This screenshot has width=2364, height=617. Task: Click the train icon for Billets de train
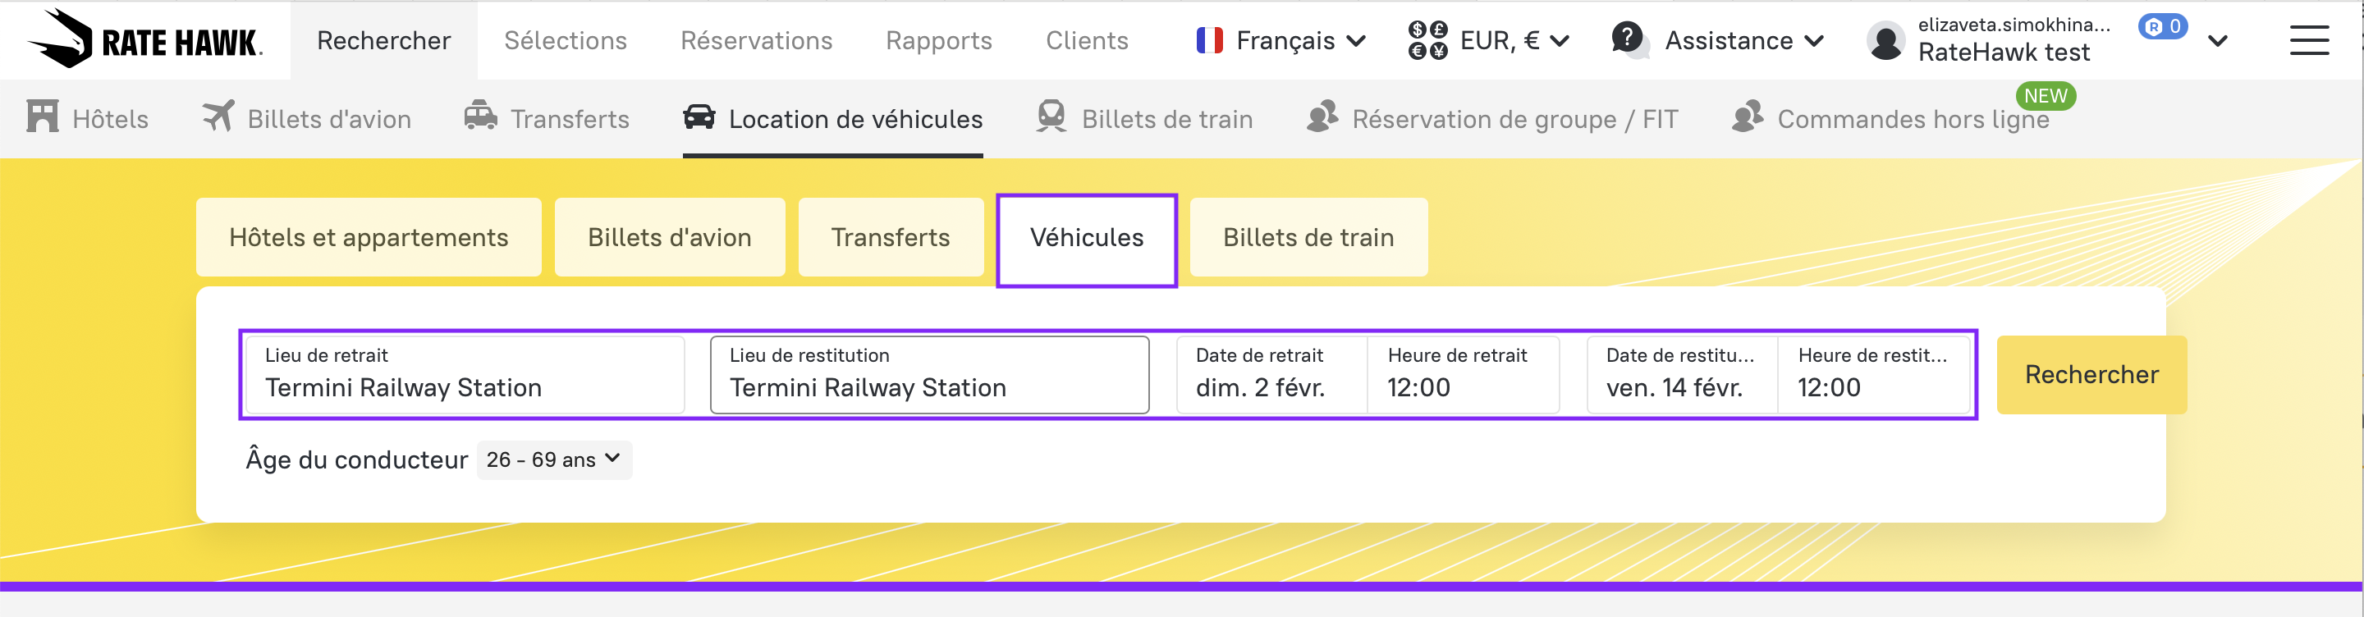[x=1051, y=117]
